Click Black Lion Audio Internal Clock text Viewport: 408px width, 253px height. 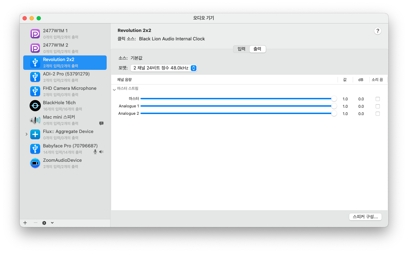[172, 39]
